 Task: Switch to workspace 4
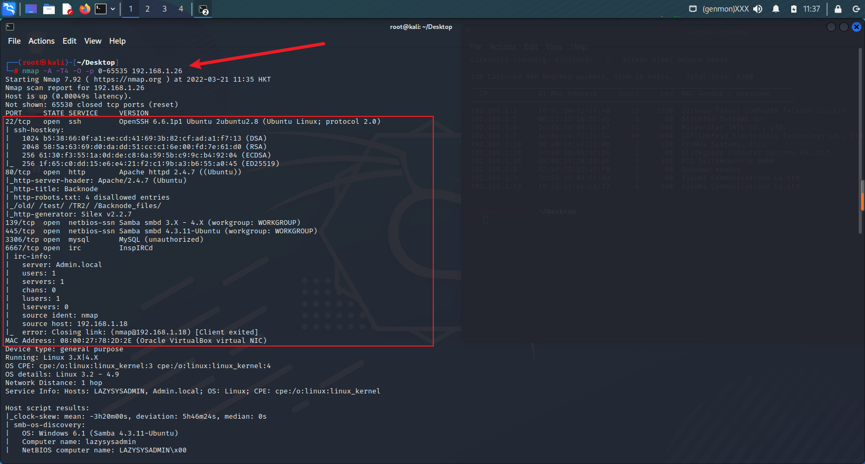tap(181, 9)
